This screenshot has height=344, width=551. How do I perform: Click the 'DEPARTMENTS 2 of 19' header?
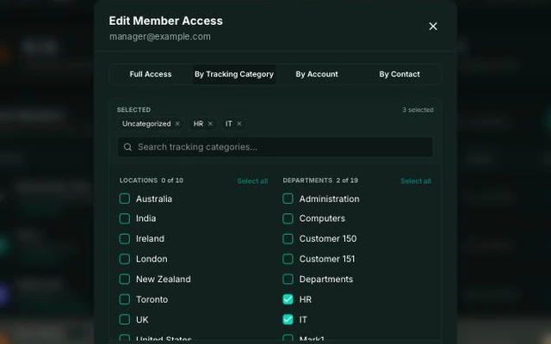pyautogui.click(x=320, y=181)
